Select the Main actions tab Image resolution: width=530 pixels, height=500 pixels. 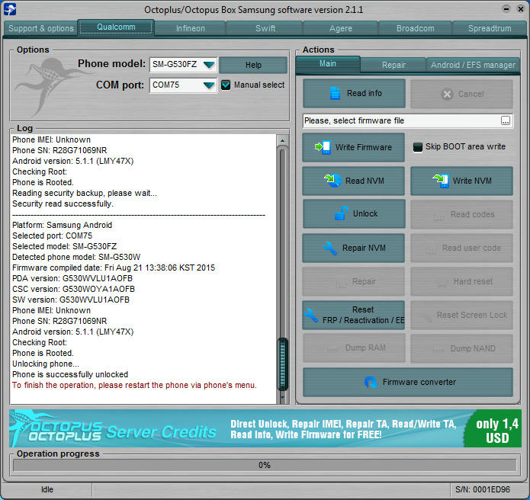tap(327, 64)
